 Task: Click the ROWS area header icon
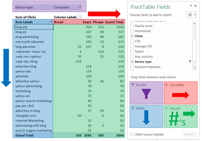pos(133,108)
